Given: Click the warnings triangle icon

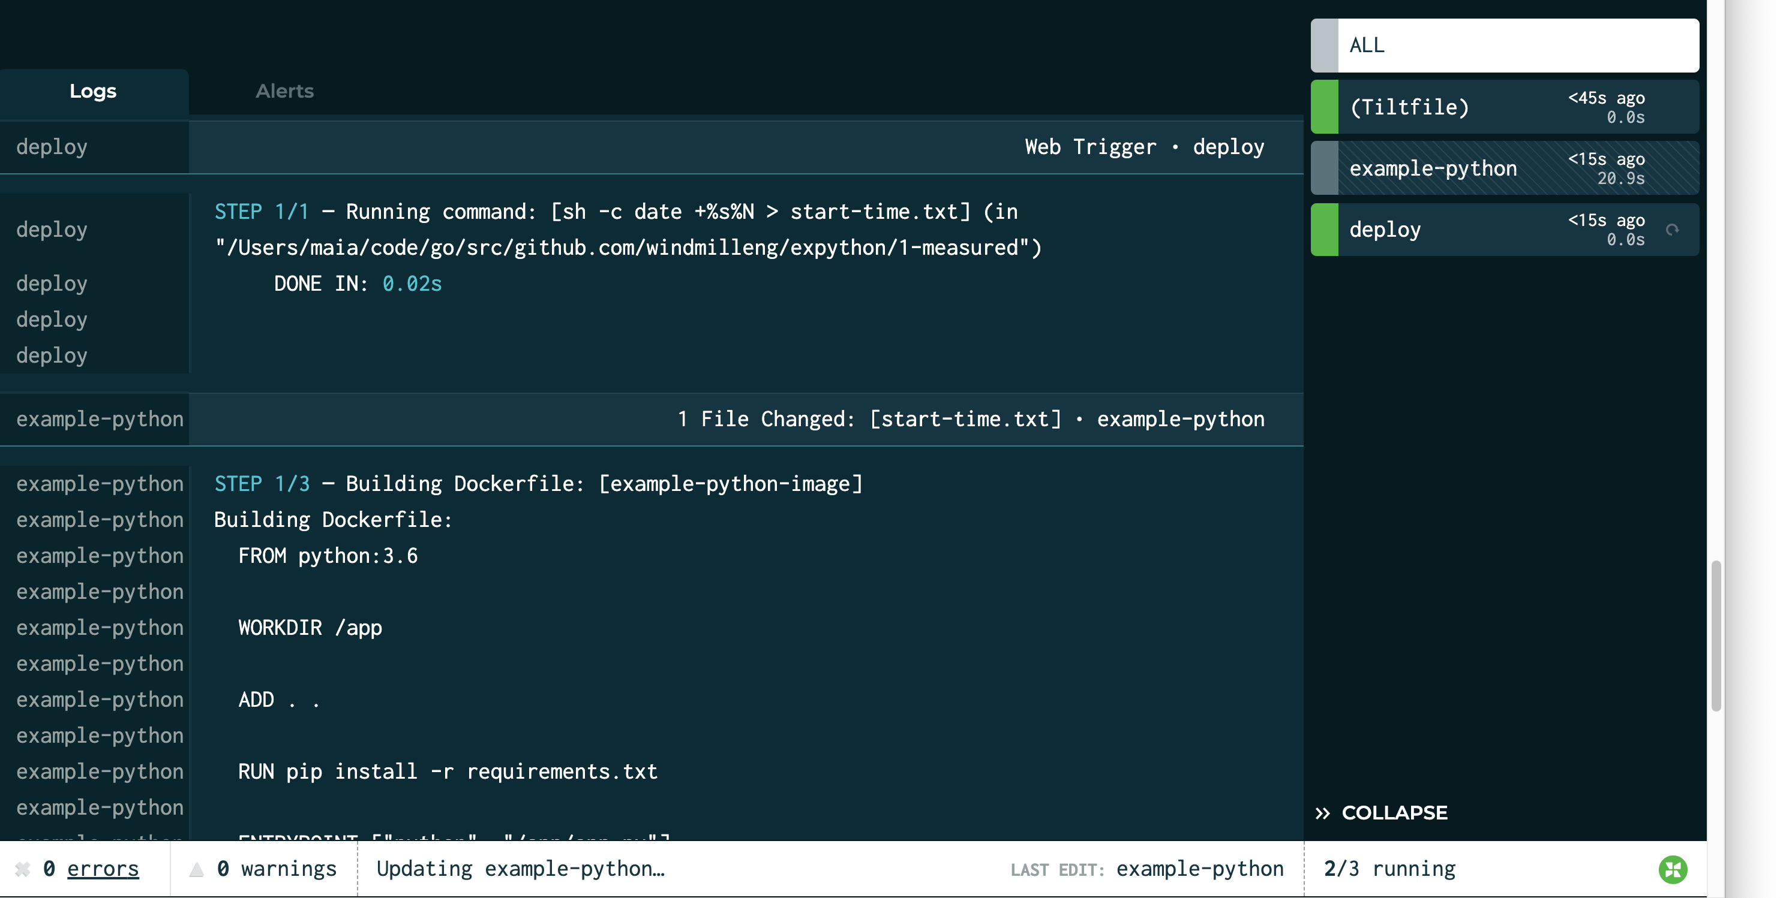Looking at the screenshot, I should 197,869.
